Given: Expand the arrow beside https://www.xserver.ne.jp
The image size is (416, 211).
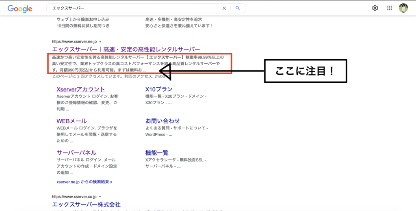Looking at the screenshot, I should [x=100, y=42].
